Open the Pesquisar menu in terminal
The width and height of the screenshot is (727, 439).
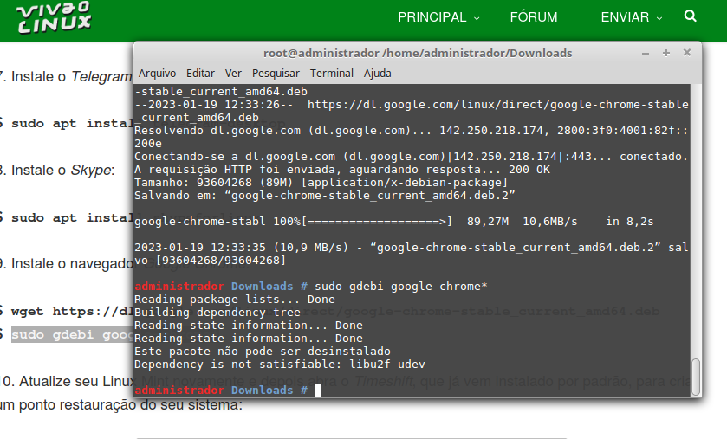pyautogui.click(x=276, y=73)
